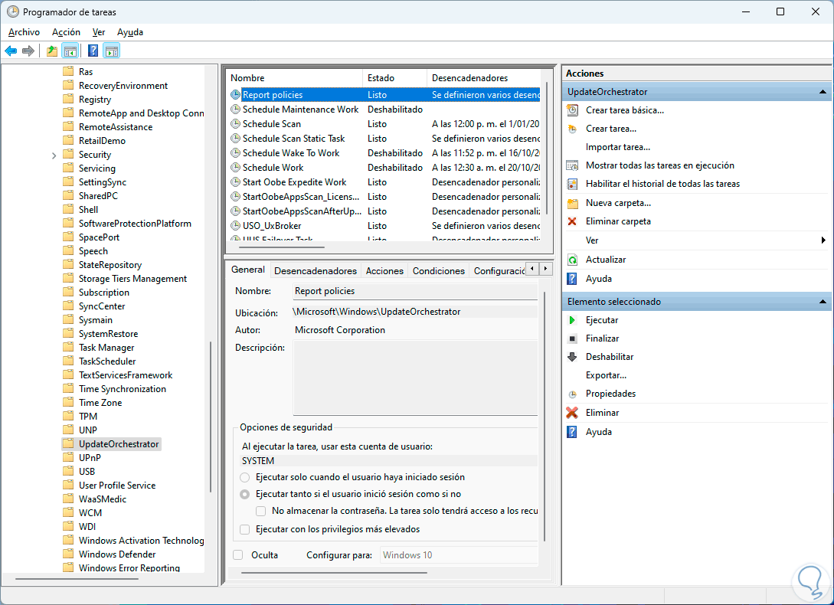Click 'Exportar...' action
The width and height of the screenshot is (834, 605).
pos(606,375)
